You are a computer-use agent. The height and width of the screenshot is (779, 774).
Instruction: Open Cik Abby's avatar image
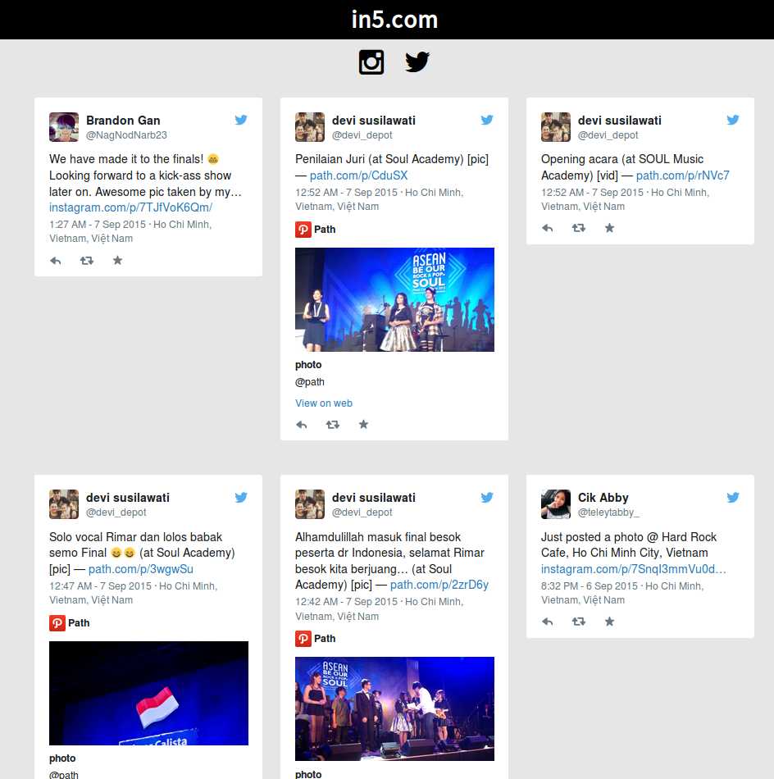(555, 504)
